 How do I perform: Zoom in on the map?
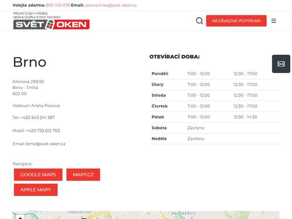point(20,217)
